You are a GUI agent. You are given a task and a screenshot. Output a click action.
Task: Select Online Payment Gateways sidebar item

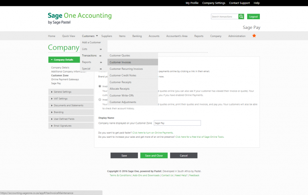(65, 79)
